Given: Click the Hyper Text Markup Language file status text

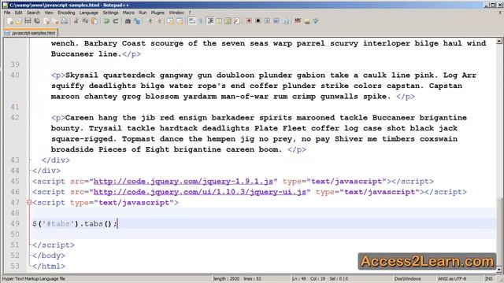Looking at the screenshot, I should pyautogui.click(x=34, y=278).
